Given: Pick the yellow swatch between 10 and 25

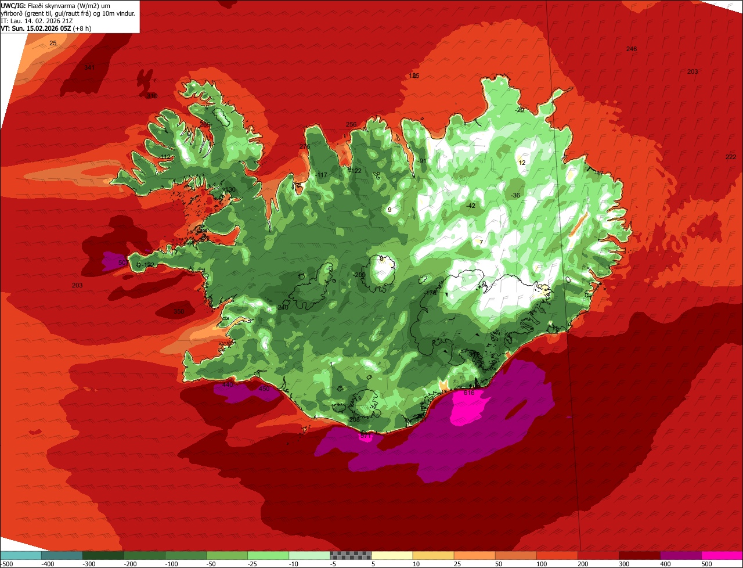Looking at the screenshot, I should click(433, 555).
